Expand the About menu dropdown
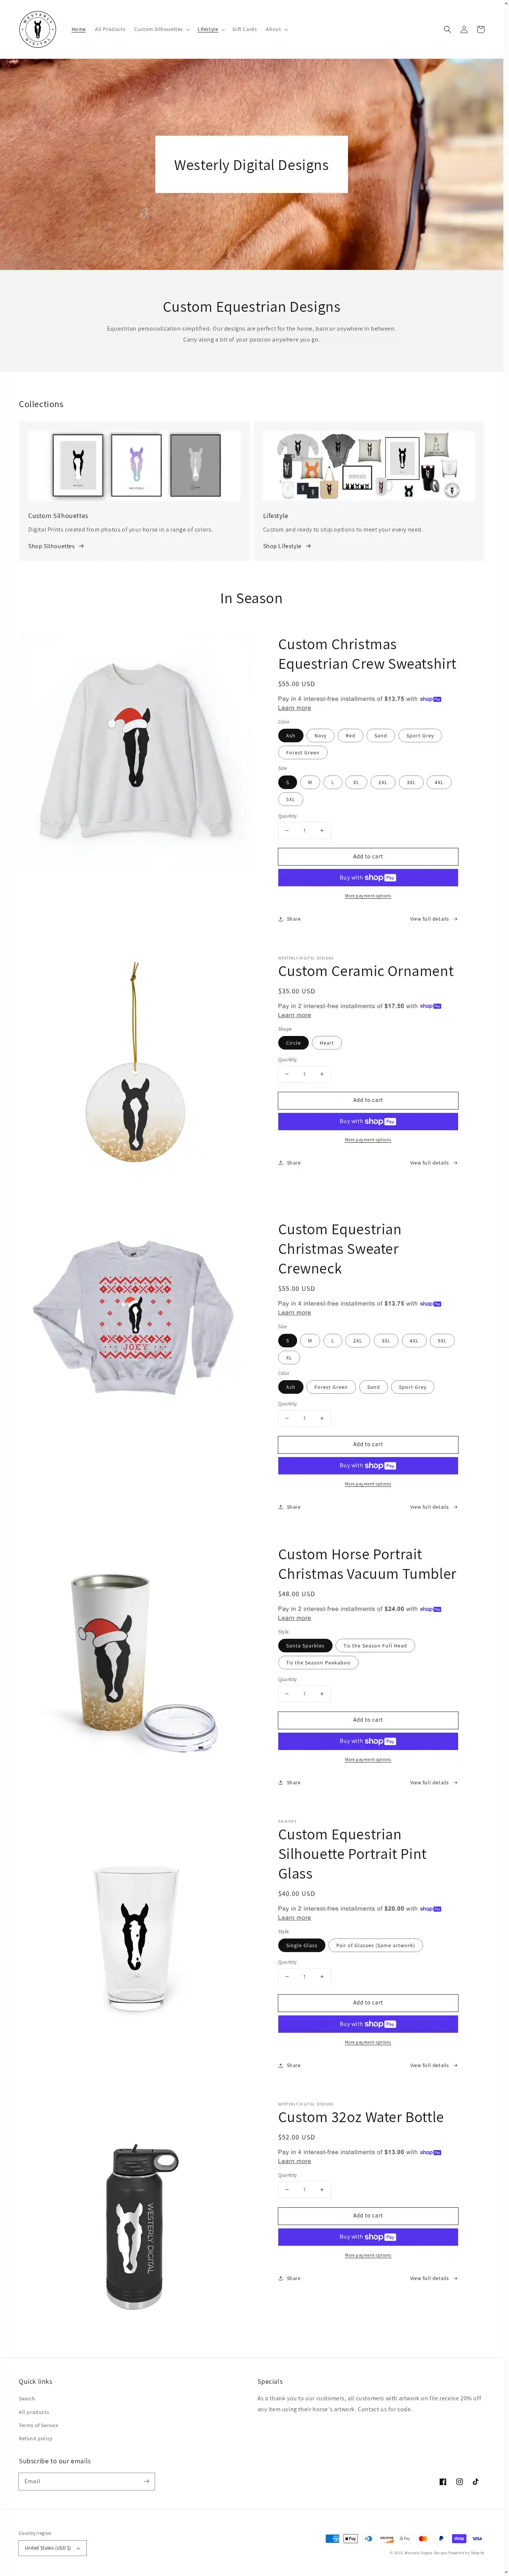 [276, 29]
